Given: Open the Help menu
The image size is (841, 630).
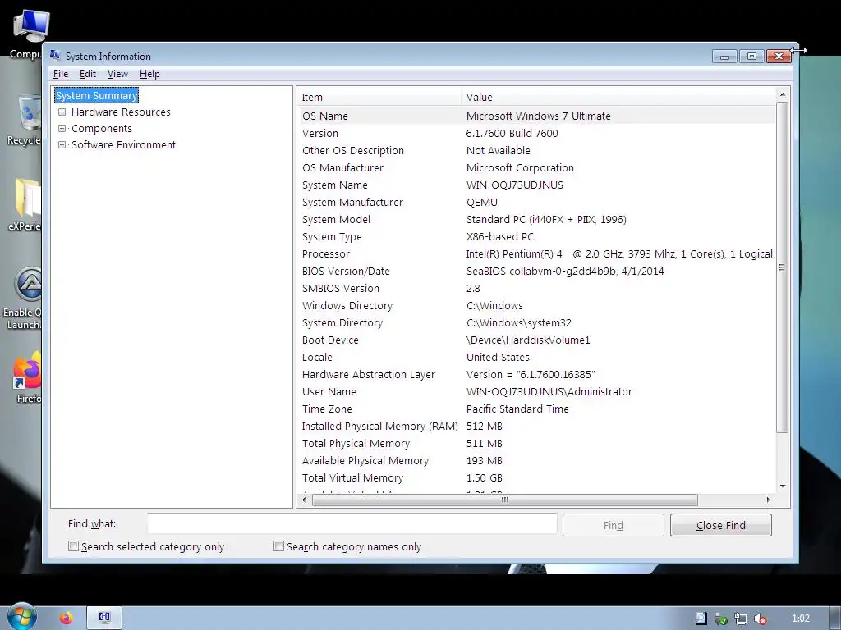Looking at the screenshot, I should point(149,74).
